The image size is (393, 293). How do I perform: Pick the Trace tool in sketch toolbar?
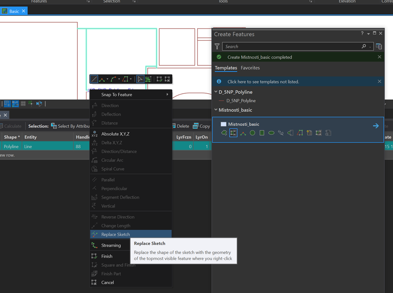[125, 79]
